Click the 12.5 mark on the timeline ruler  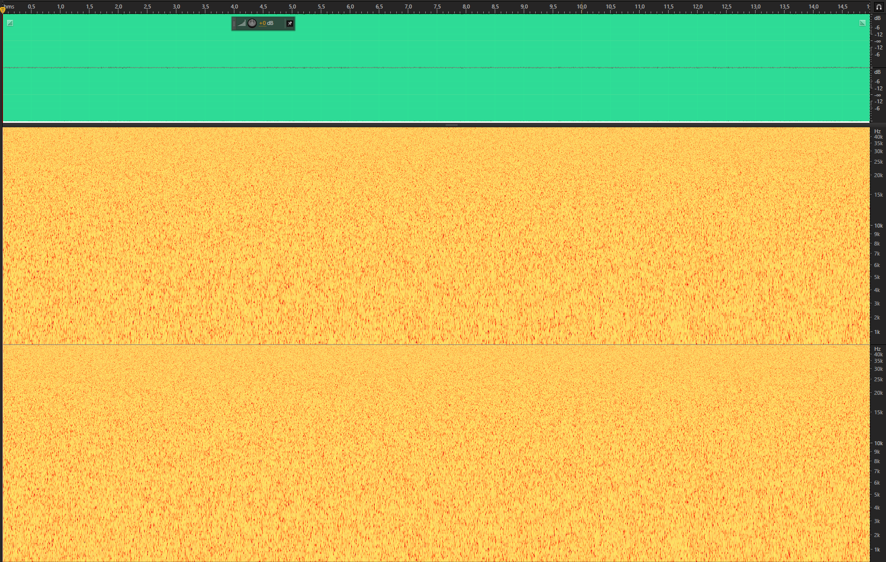click(726, 7)
